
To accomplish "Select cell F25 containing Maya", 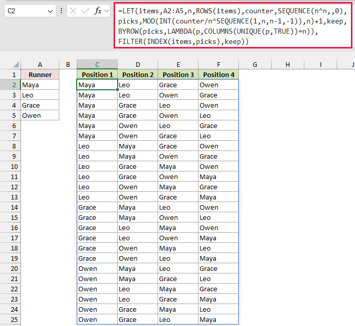I will pos(218,319).
